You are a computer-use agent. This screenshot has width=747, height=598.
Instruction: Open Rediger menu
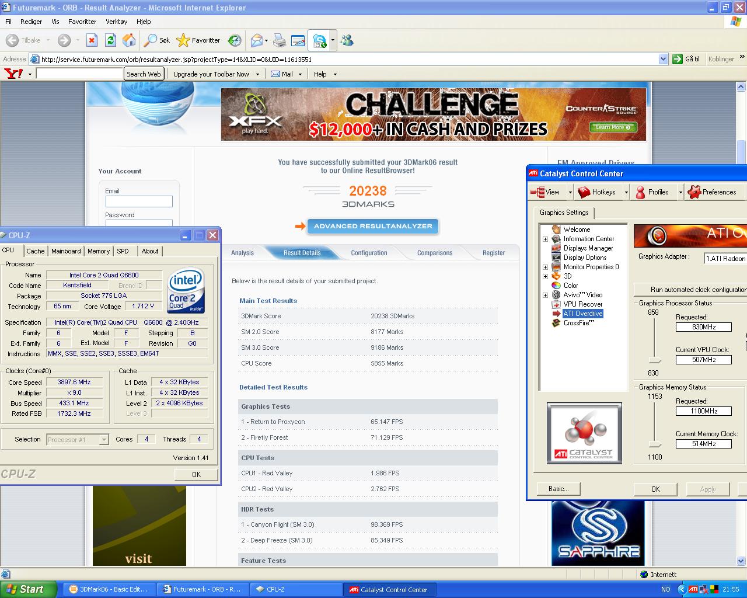tap(31, 22)
